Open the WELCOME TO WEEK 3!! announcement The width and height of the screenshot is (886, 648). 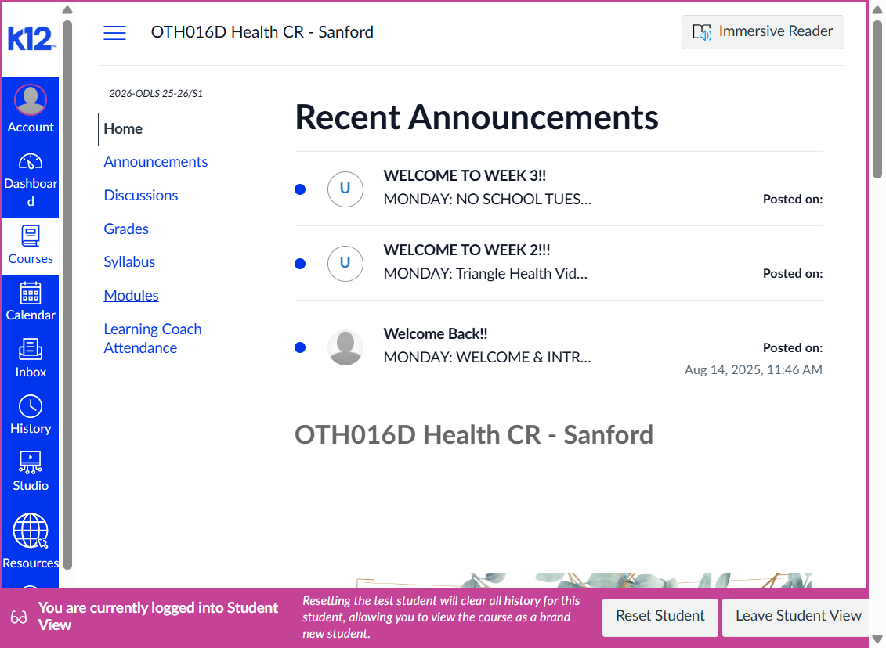(465, 175)
